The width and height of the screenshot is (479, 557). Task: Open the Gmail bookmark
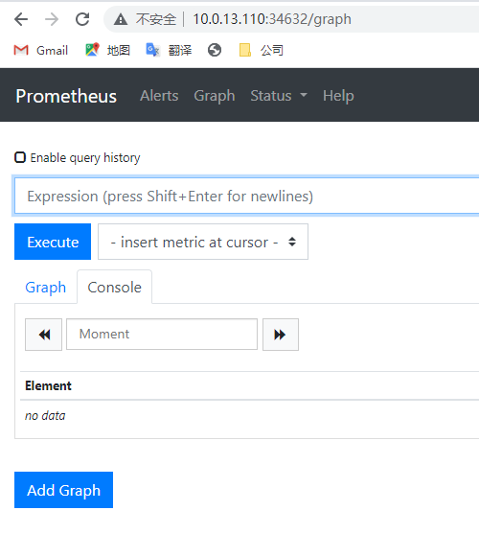(x=41, y=50)
